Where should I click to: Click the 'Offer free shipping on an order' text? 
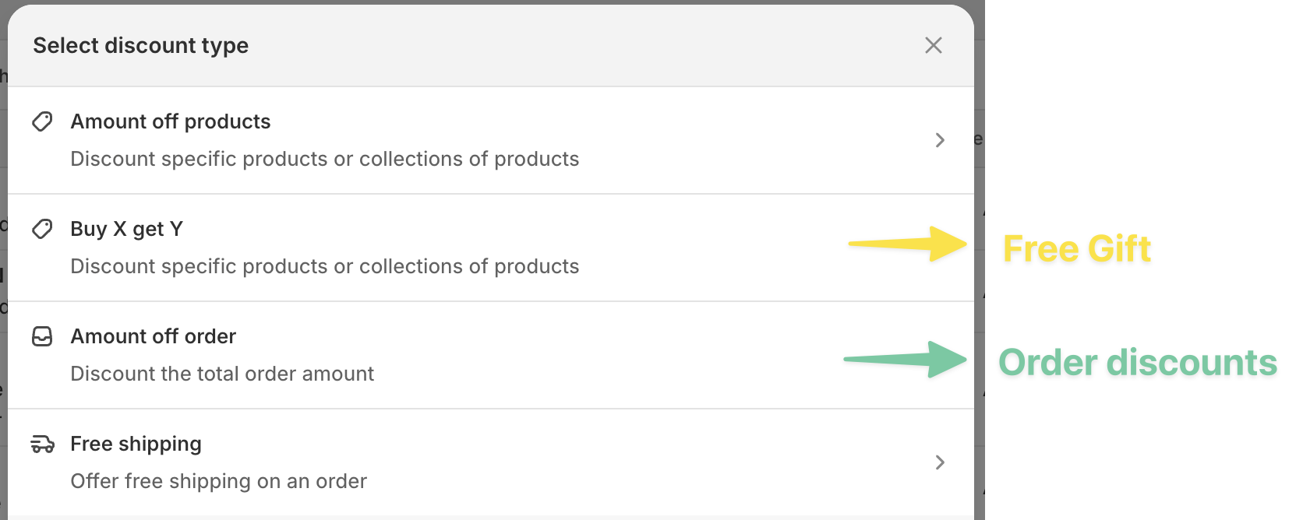point(218,481)
